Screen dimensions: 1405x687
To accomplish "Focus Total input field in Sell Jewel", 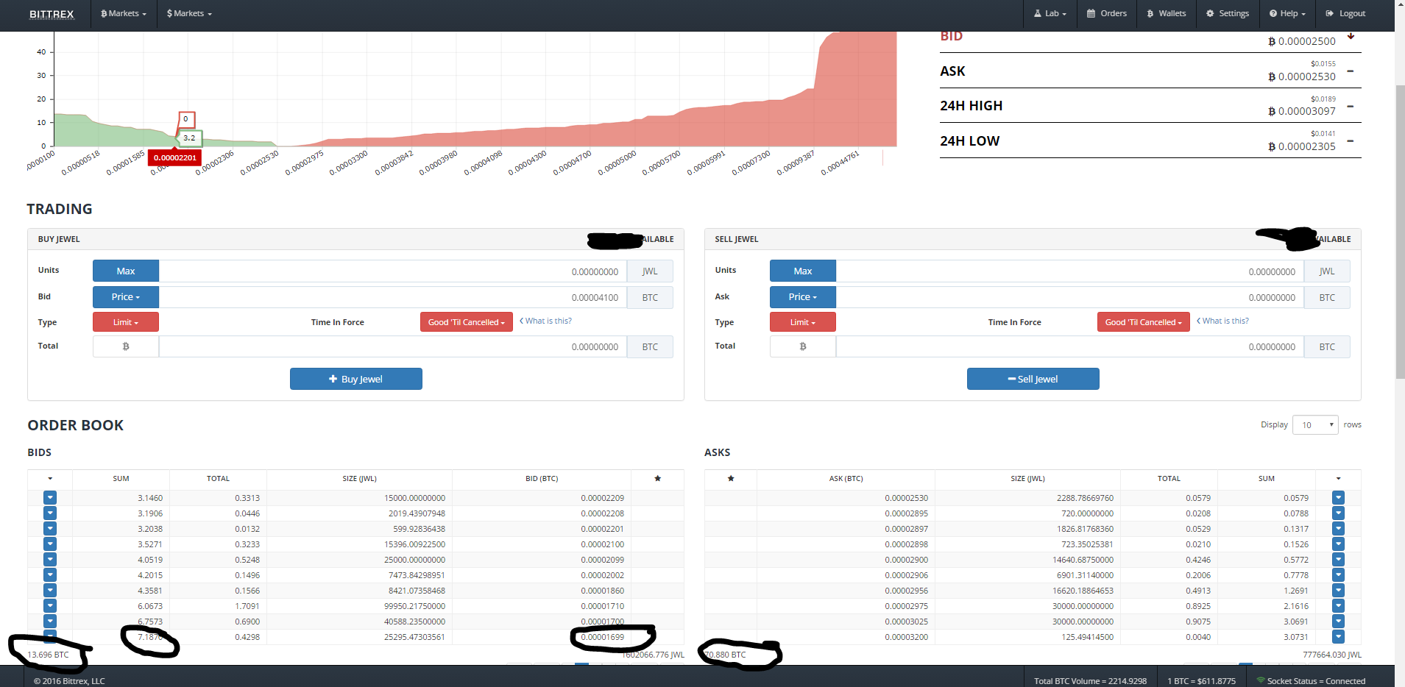I will 1070,346.
